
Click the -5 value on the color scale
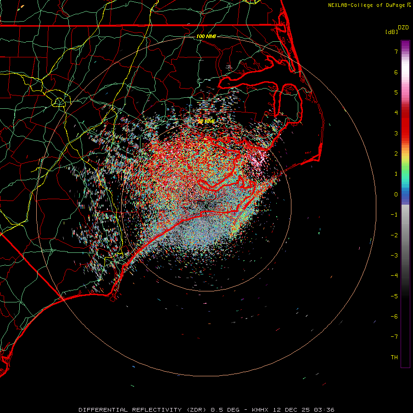(x=394, y=296)
